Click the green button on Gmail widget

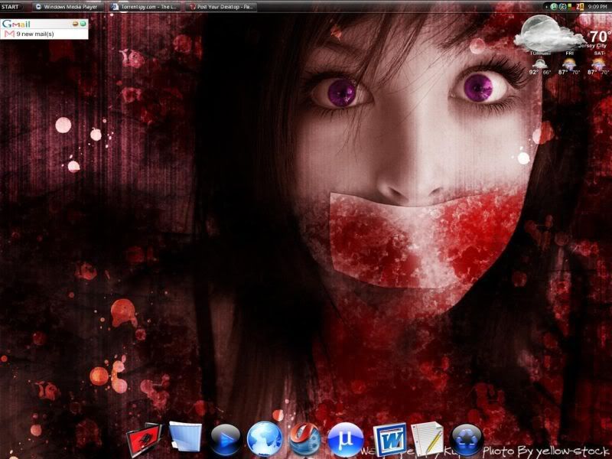tap(83, 24)
